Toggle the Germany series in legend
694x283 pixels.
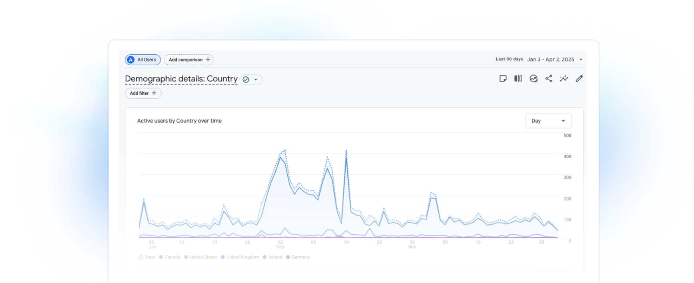click(298, 257)
